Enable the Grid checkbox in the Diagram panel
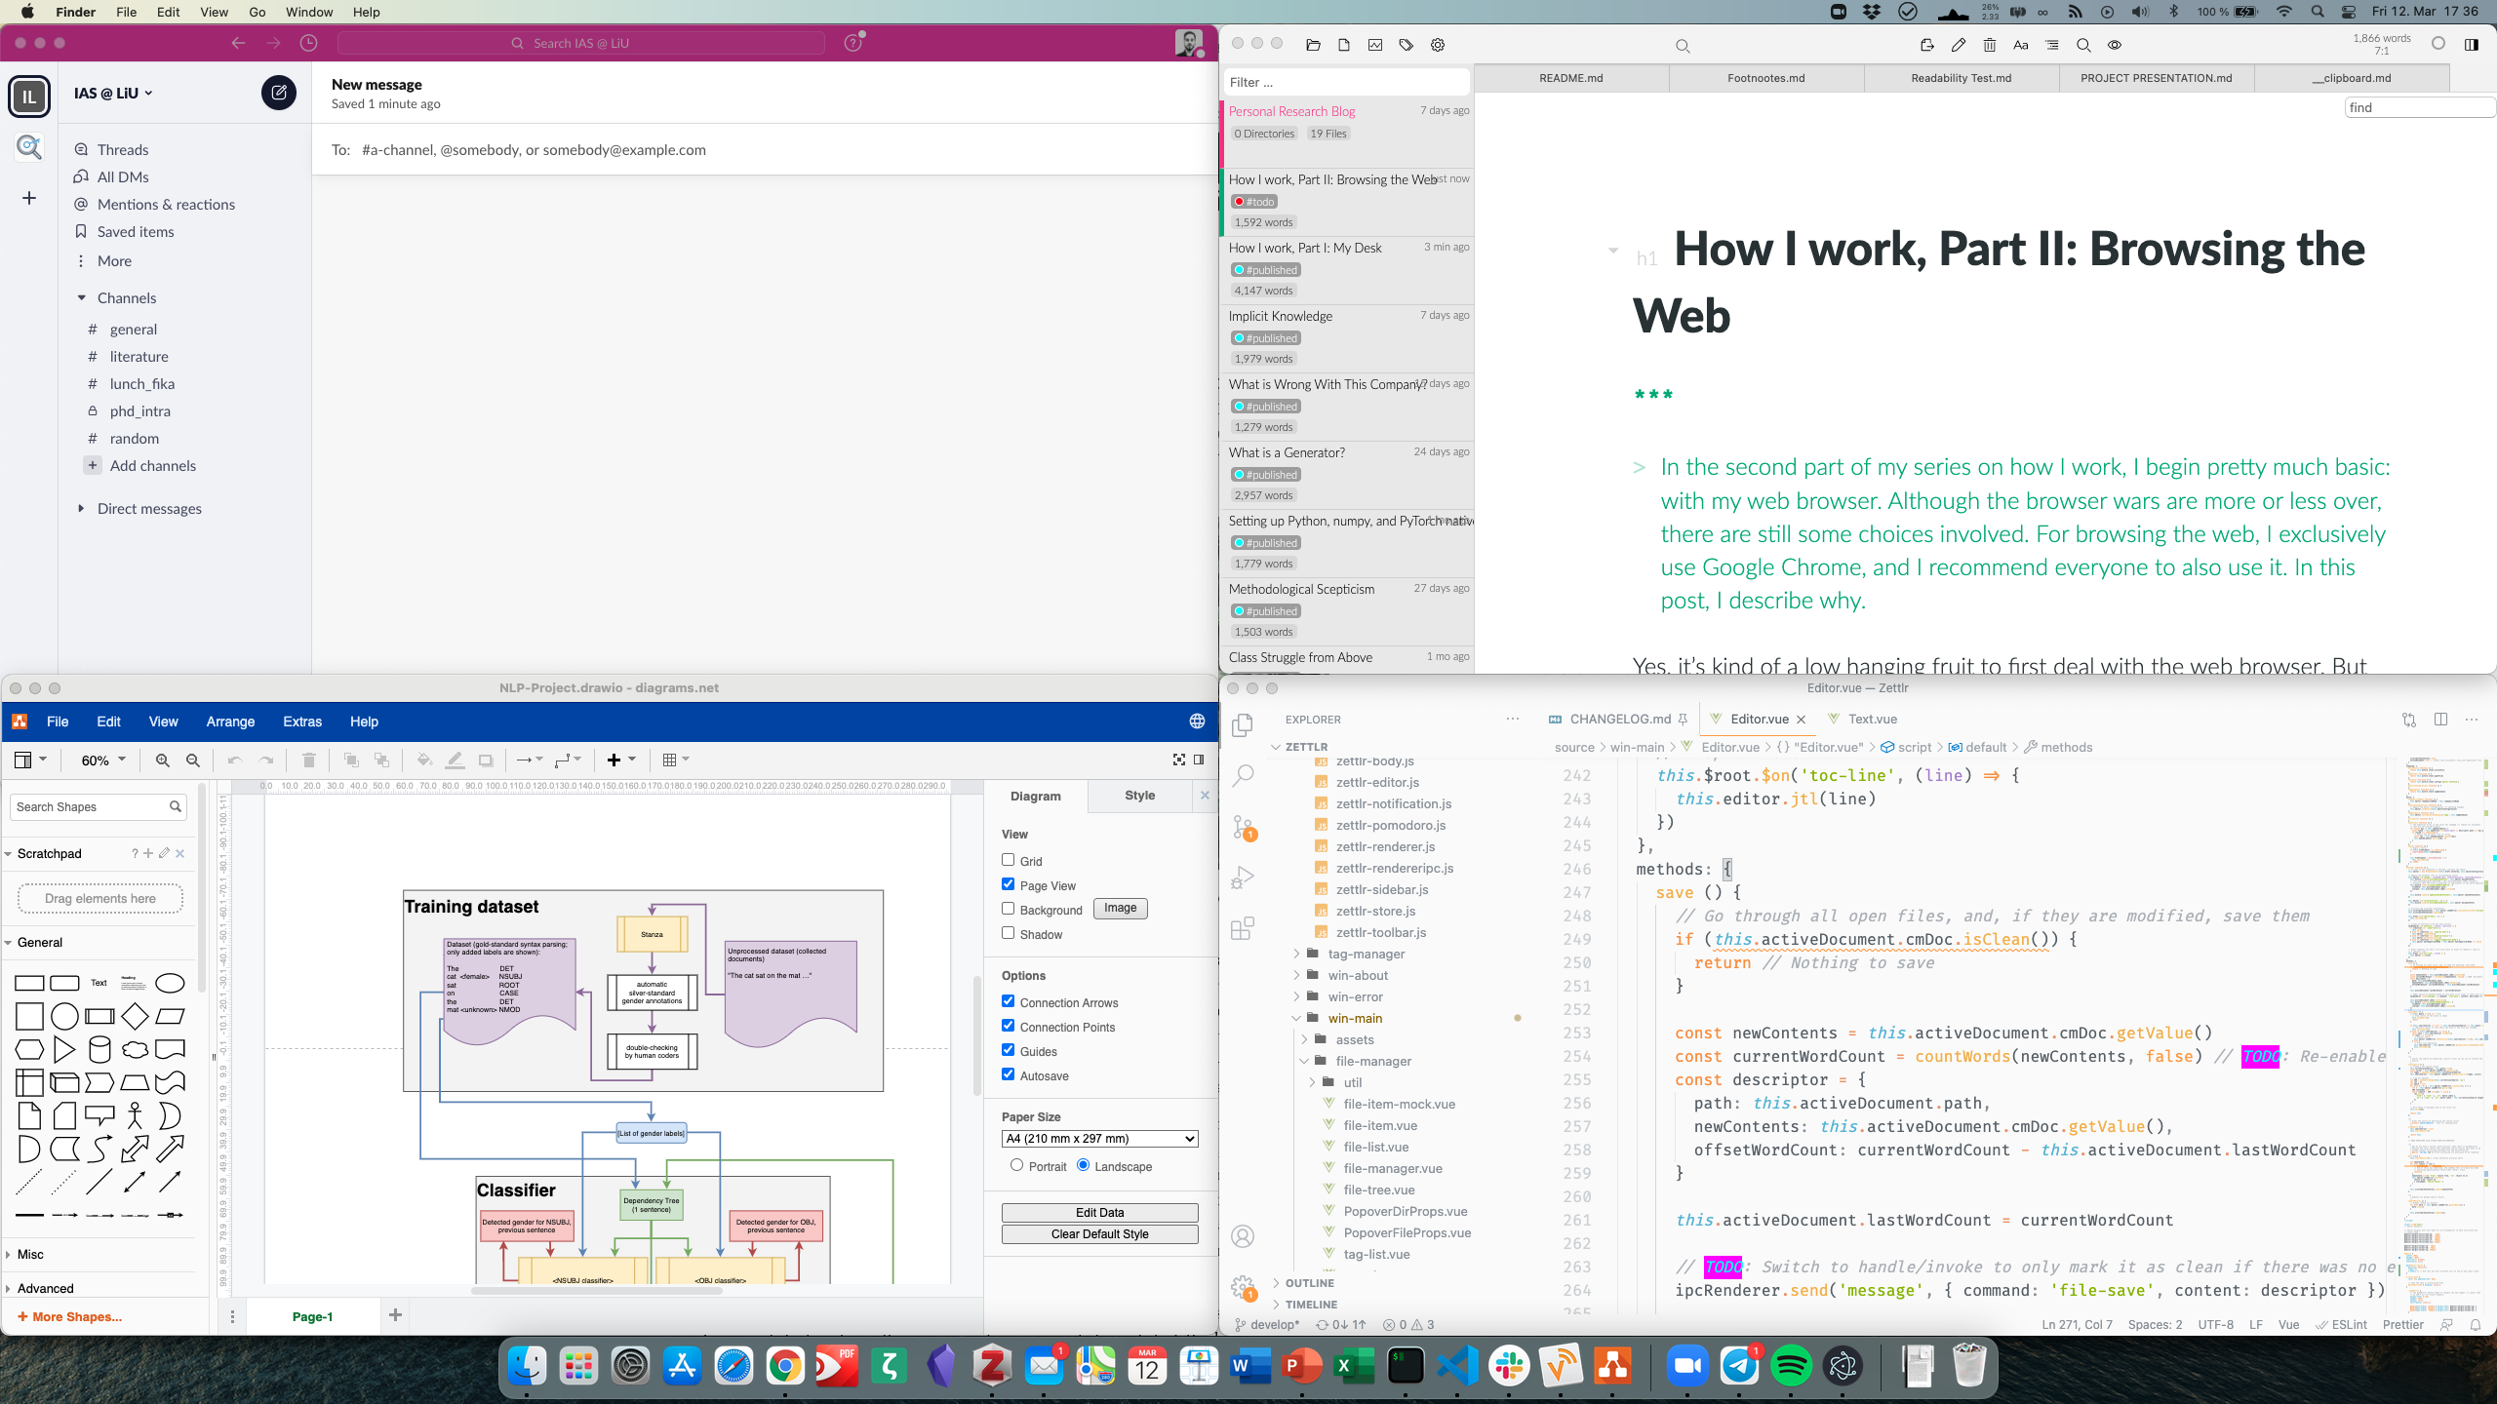The height and width of the screenshot is (1404, 2497). [1008, 860]
